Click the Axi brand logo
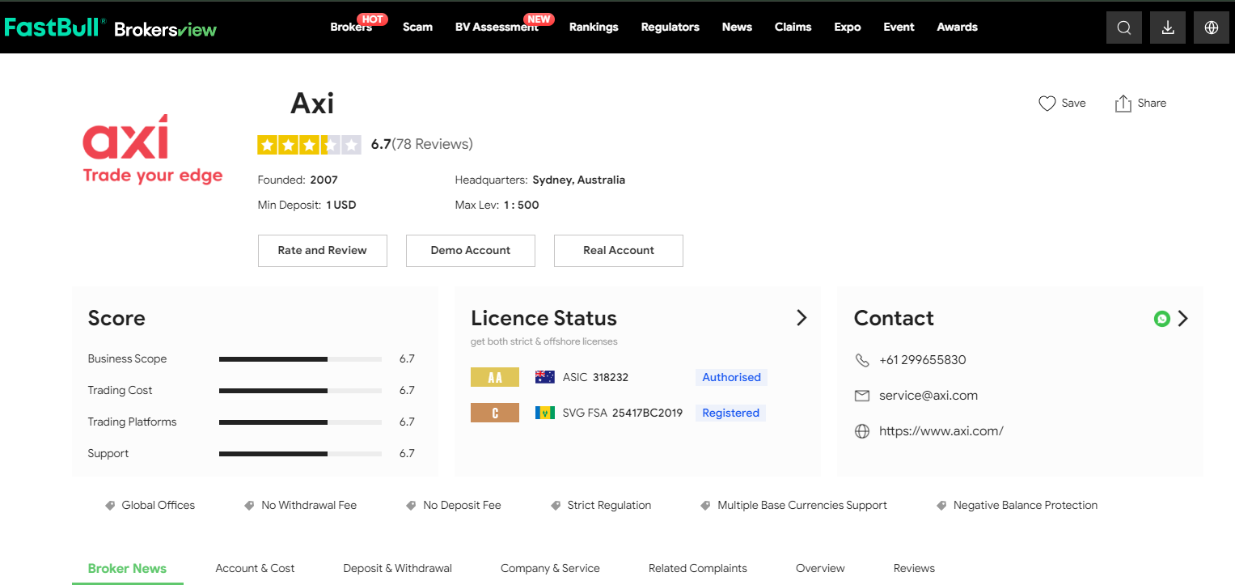This screenshot has height=585, width=1235. (152, 149)
